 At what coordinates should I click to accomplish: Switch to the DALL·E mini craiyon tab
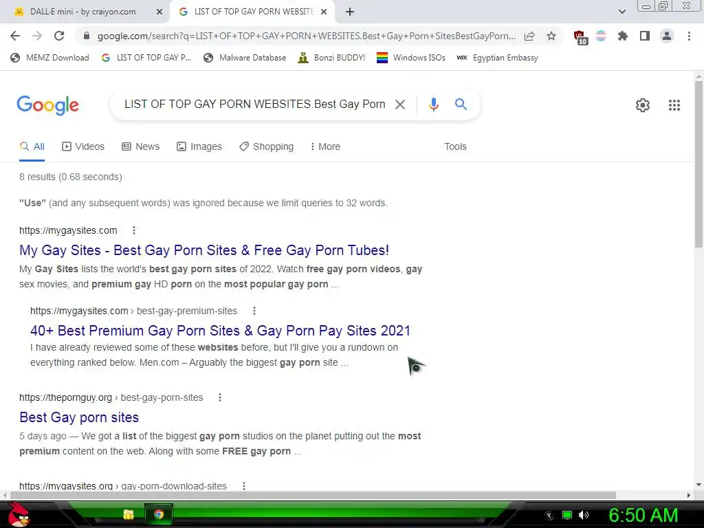click(x=83, y=12)
